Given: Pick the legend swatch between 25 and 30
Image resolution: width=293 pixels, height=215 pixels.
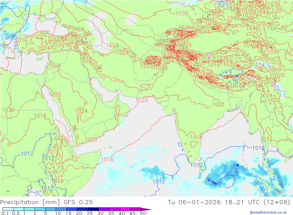Looking at the screenshot, I should click(x=93, y=209).
